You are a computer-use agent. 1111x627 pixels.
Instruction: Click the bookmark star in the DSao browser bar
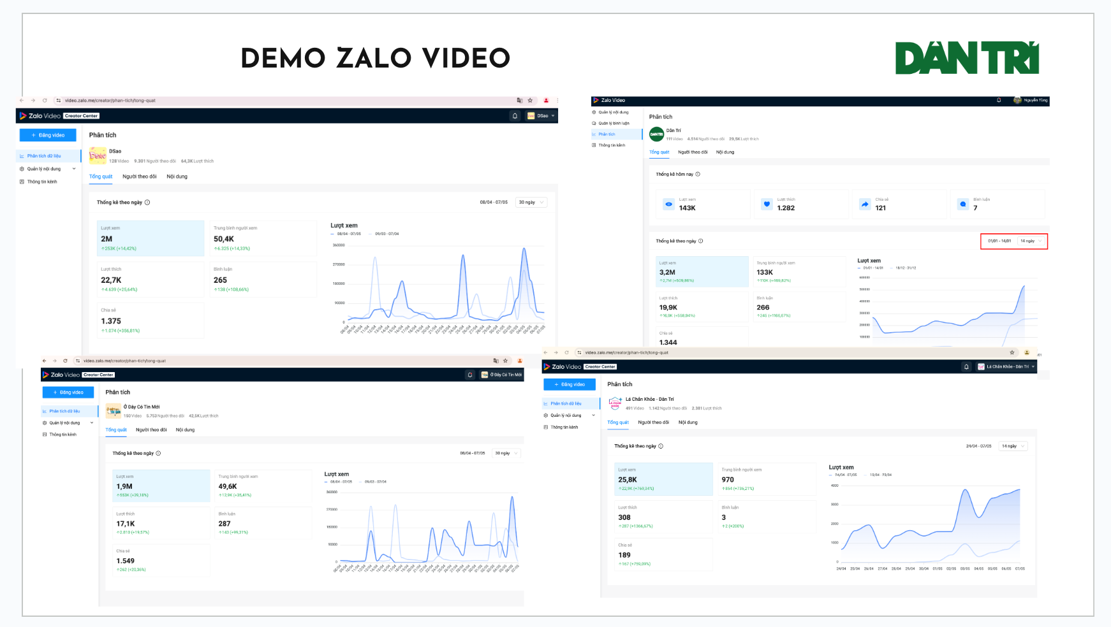tap(530, 101)
